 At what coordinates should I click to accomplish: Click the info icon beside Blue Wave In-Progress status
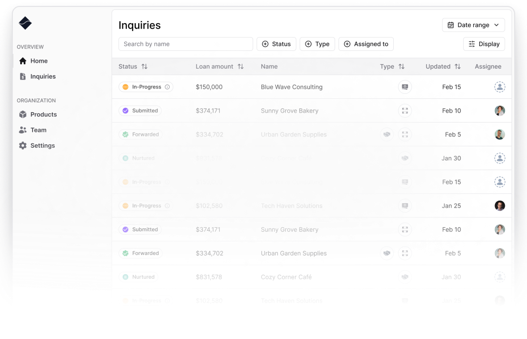[x=167, y=87]
